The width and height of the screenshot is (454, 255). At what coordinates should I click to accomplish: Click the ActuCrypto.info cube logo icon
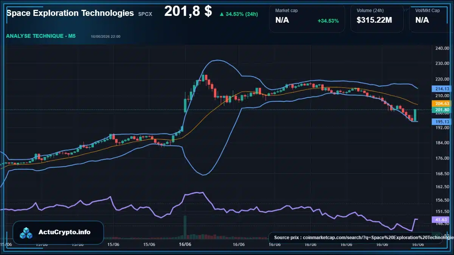(x=26, y=233)
